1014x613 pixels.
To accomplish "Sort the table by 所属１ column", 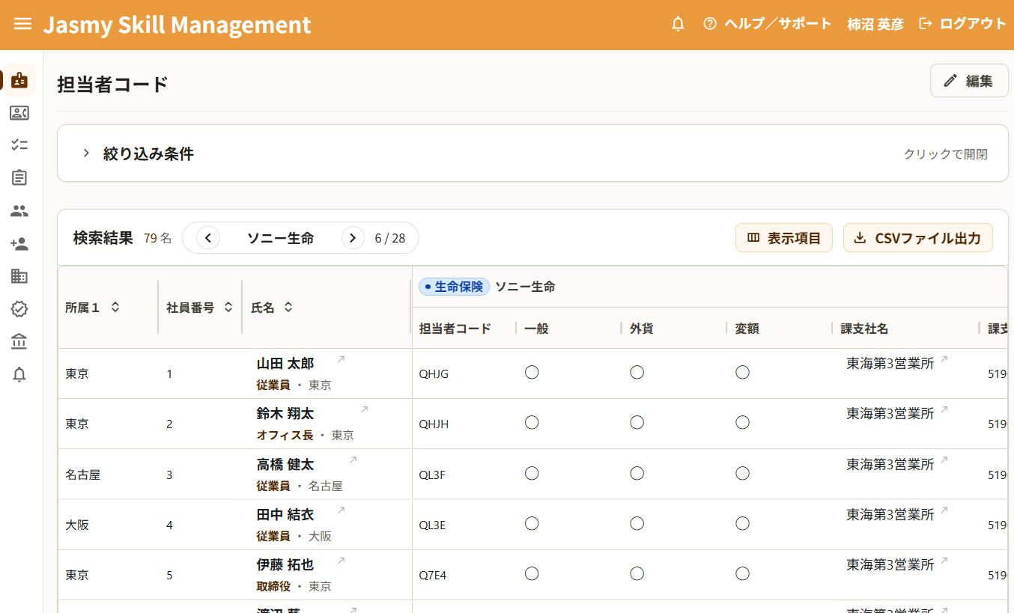I will [x=115, y=307].
